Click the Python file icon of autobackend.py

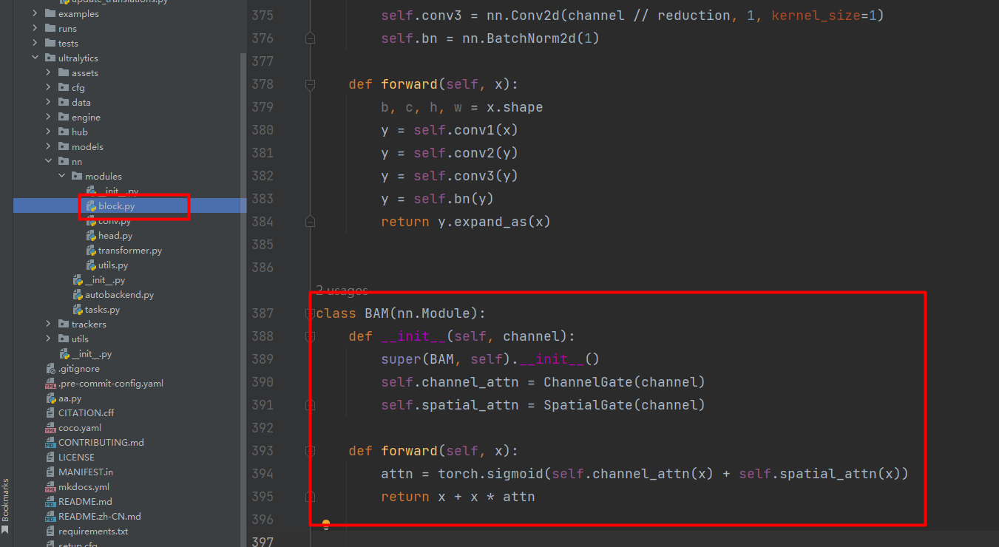tap(78, 295)
